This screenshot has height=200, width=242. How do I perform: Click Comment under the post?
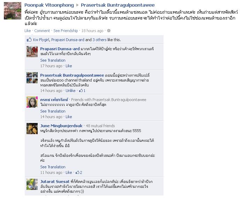[x=42, y=31]
